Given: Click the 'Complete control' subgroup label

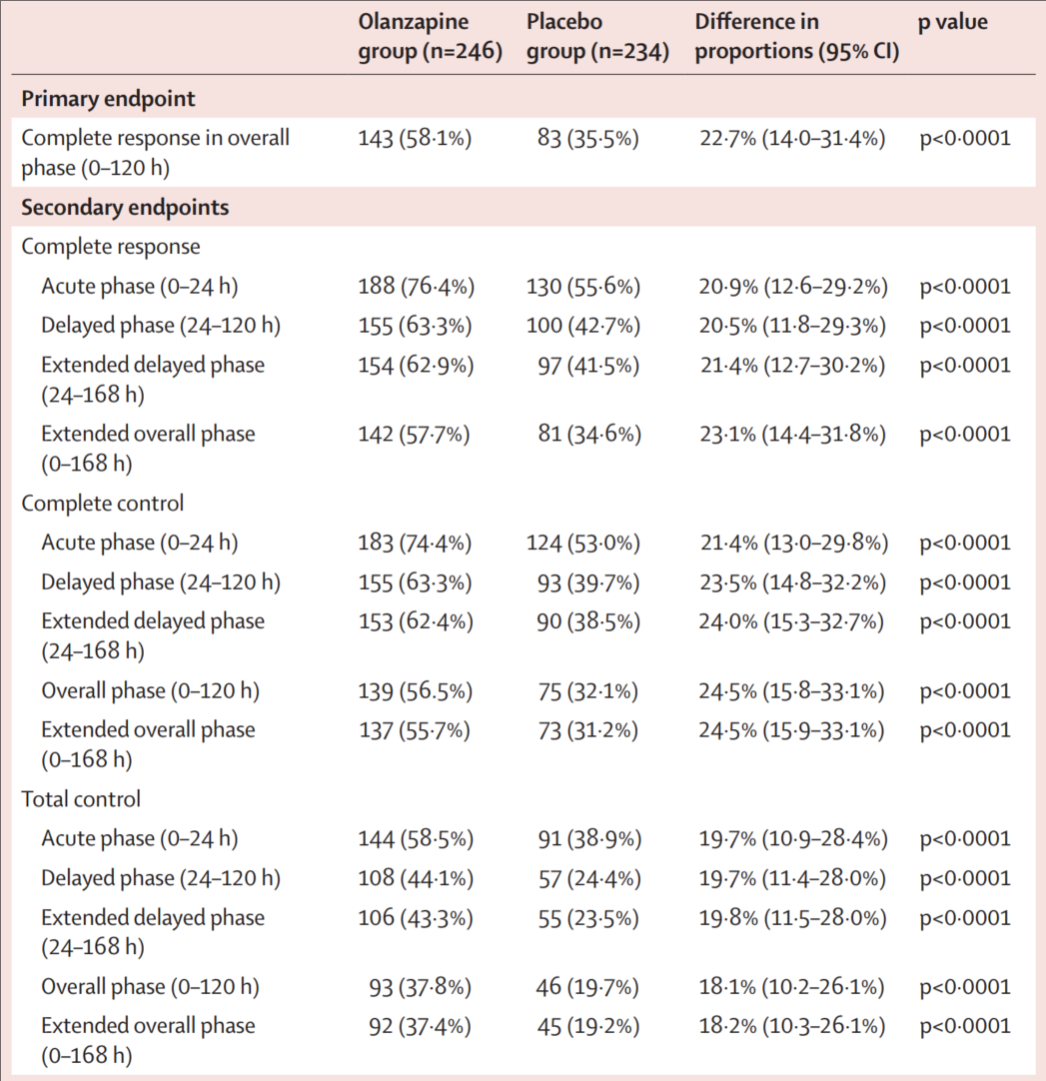Looking at the screenshot, I should (103, 504).
